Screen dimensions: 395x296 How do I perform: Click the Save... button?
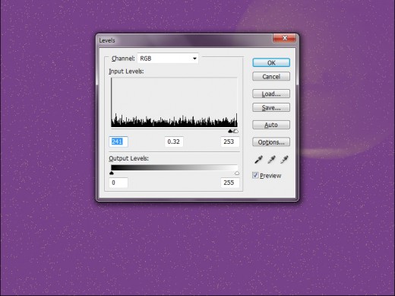click(x=271, y=107)
